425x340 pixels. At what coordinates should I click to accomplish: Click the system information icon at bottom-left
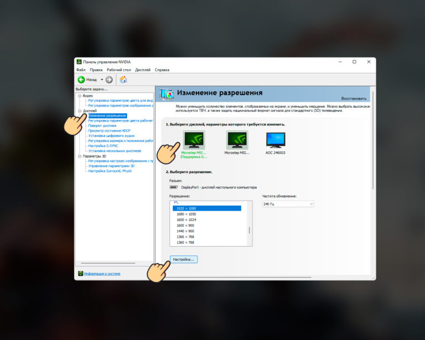tap(80, 274)
